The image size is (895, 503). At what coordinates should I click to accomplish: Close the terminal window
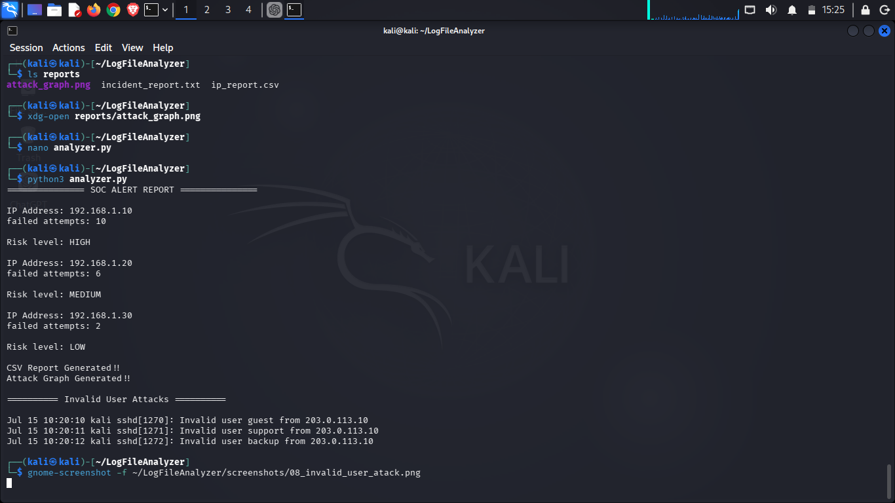pyautogui.click(x=885, y=31)
